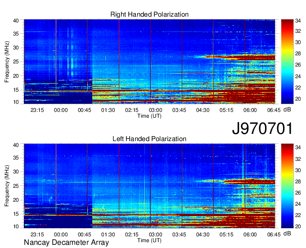
Task: Click the 03:00 time tick under Right Handed plot
Action: pyautogui.click(x=155, y=110)
